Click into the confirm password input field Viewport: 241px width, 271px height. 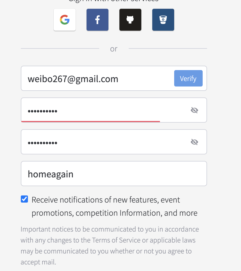click(104, 142)
